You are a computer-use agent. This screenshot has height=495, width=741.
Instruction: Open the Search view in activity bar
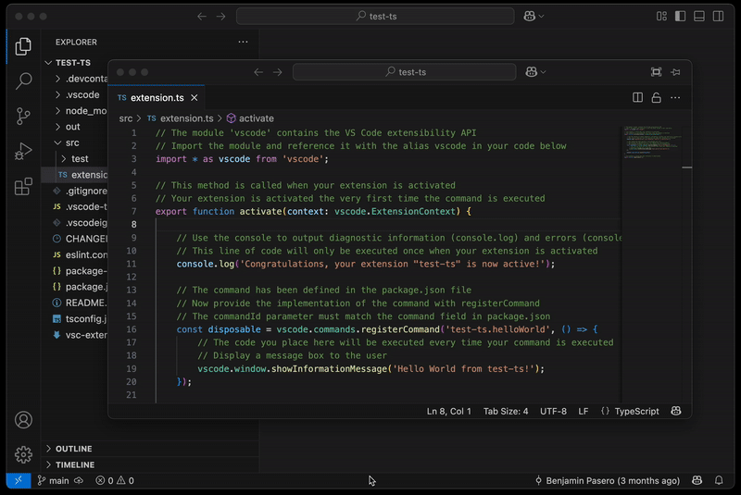pos(23,81)
